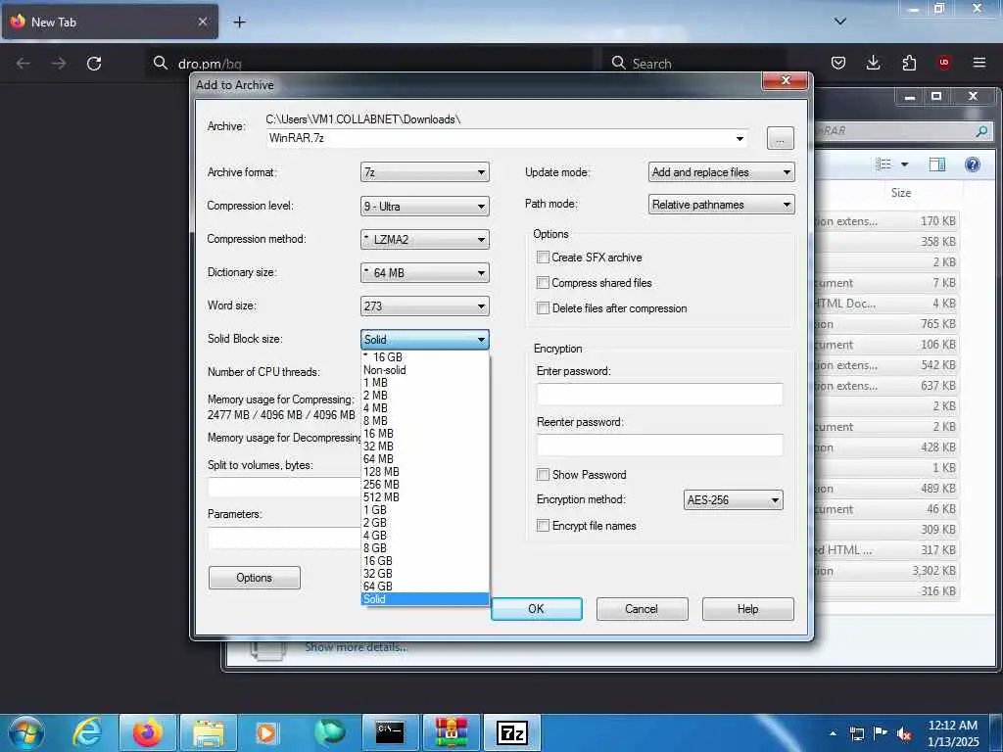1003x752 pixels.
Task: Open the Firefox Pocket icon
Action: tap(838, 63)
